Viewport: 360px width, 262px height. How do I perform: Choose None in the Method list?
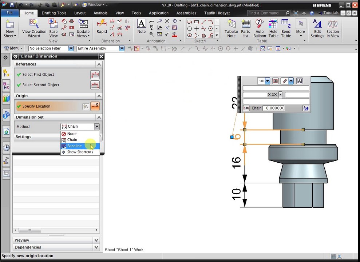click(80, 134)
